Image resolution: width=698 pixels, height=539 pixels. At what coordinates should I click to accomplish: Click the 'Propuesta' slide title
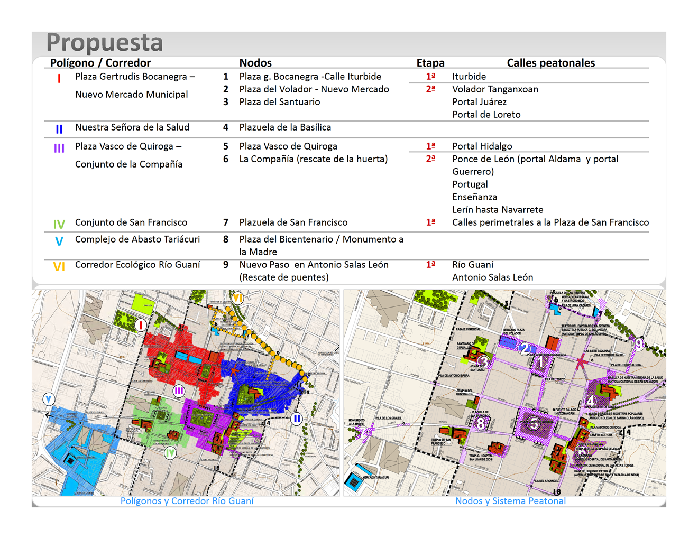[x=105, y=42]
